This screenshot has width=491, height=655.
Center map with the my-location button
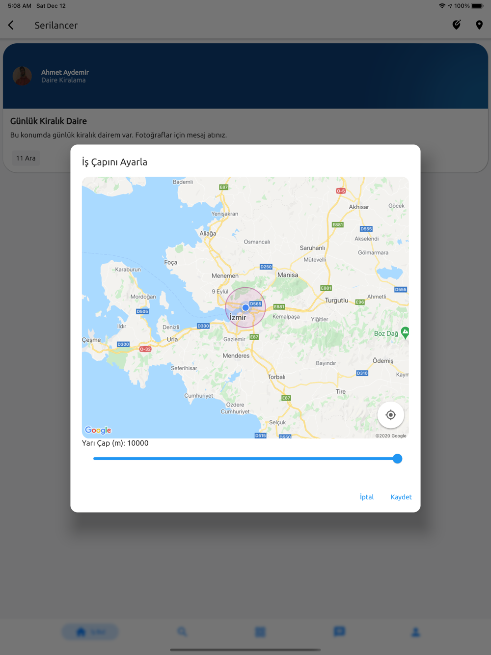[391, 415]
